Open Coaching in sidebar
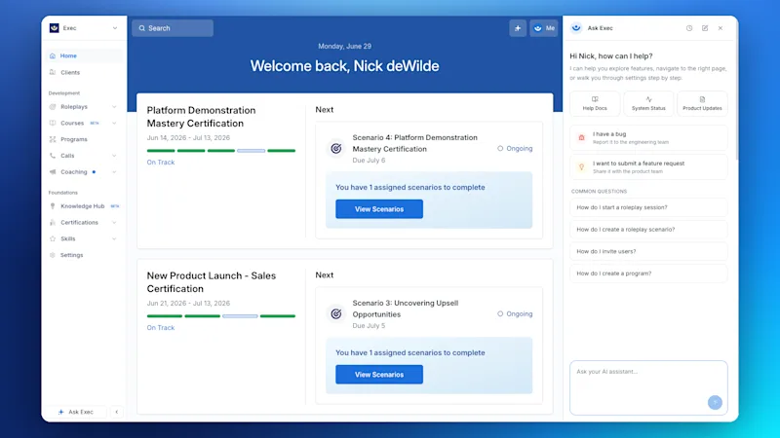The width and height of the screenshot is (780, 438). pyautogui.click(x=74, y=172)
